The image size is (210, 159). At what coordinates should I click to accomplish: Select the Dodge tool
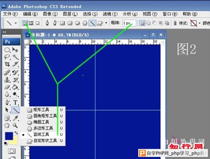click(15, 95)
